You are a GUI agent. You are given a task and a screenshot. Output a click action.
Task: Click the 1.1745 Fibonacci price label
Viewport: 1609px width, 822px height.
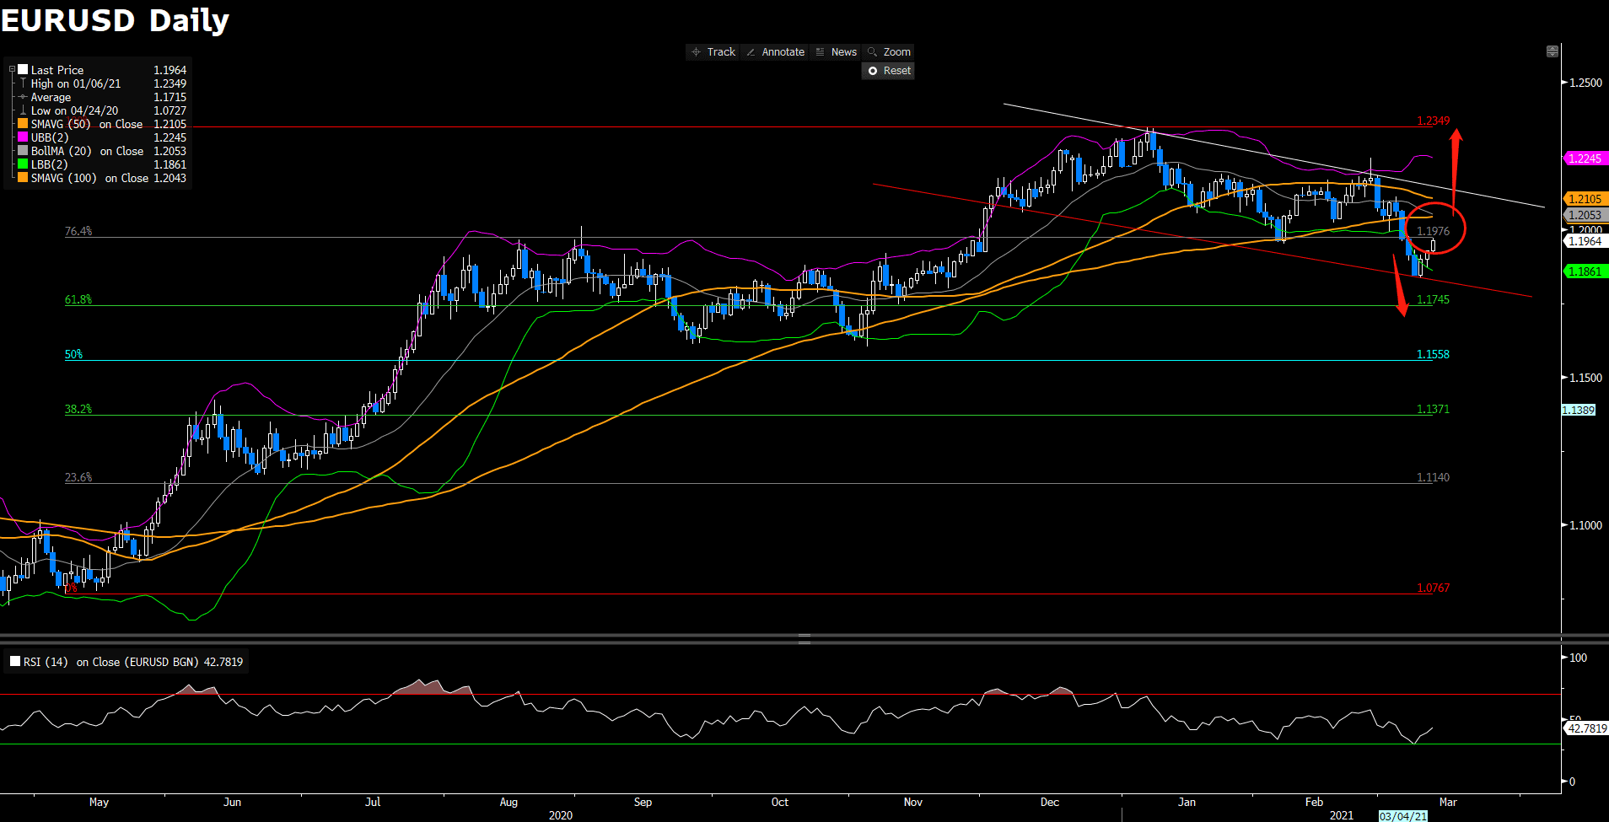[x=1433, y=299]
